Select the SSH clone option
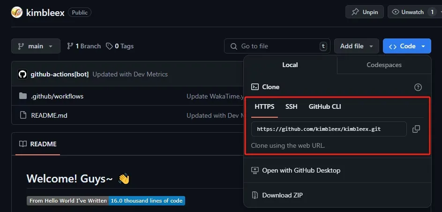The width and height of the screenshot is (442, 212). coord(291,106)
